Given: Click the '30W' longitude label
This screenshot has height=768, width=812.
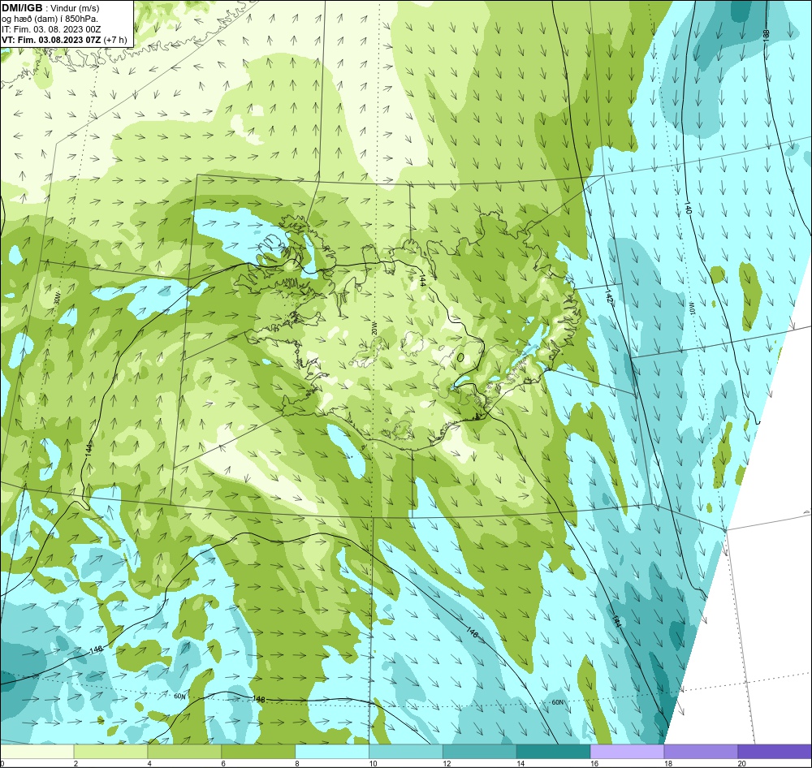Looking at the screenshot, I should point(57,300).
